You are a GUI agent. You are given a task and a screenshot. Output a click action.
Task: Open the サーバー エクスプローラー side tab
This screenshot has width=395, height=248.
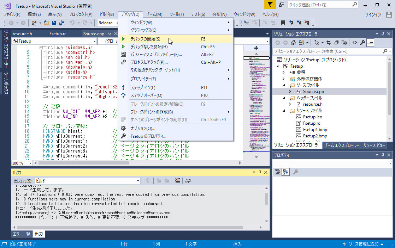[x=6, y=49]
